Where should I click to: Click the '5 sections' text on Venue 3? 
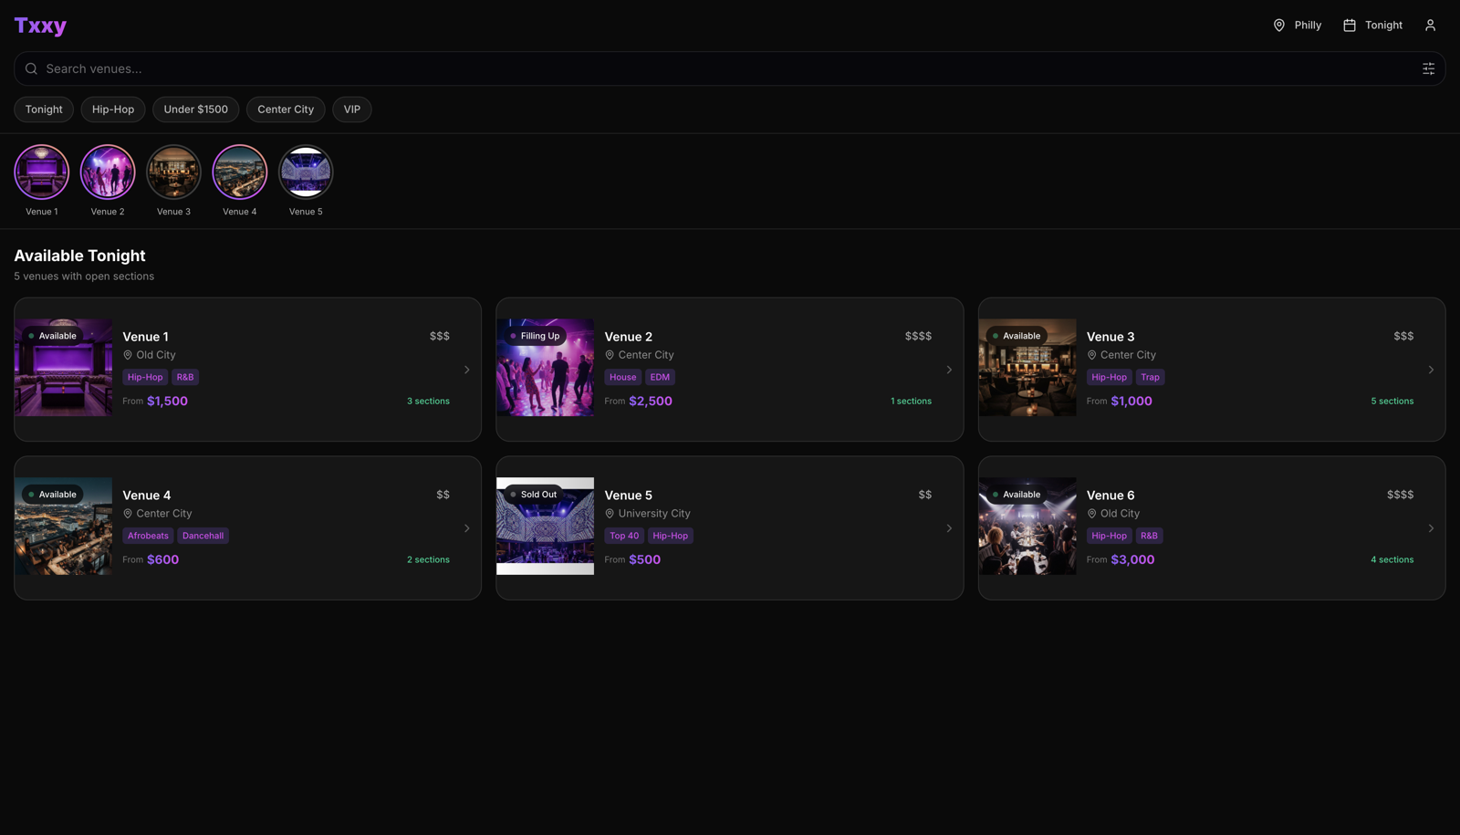[1392, 402]
